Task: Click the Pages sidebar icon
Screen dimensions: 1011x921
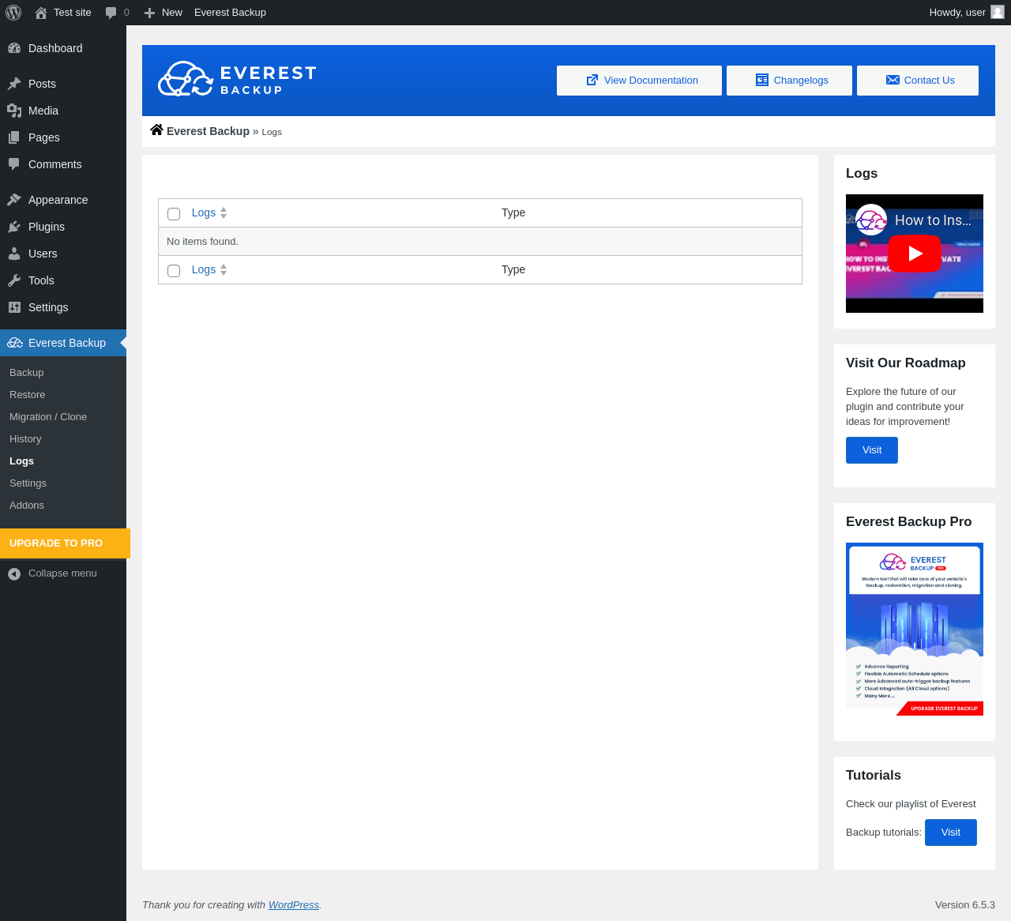Action: point(14,137)
